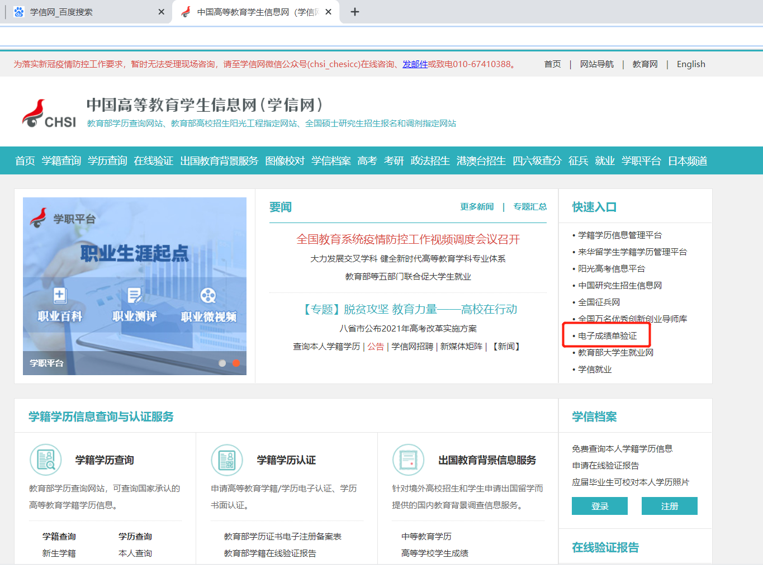The width and height of the screenshot is (763, 568).
Task: Open 本人查询 under 学历查询
Action: [x=135, y=553]
